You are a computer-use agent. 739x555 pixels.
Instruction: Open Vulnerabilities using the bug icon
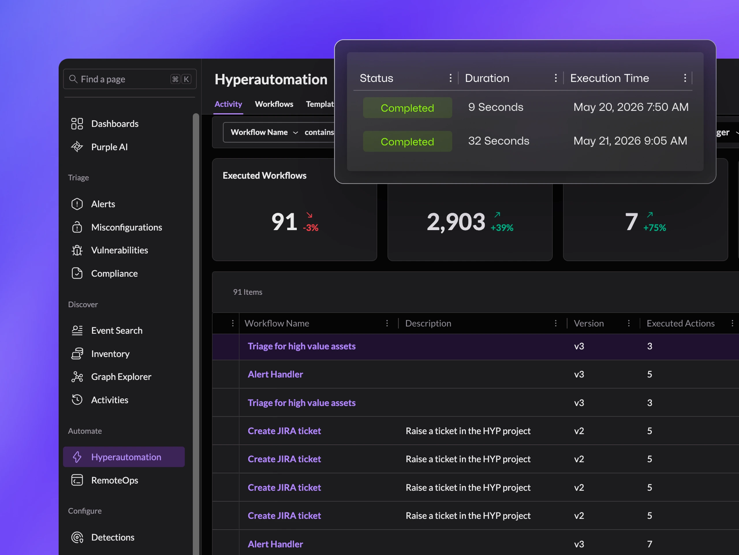(77, 250)
